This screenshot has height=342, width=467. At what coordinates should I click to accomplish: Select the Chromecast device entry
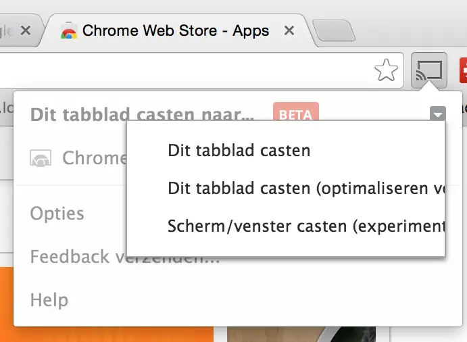pyautogui.click(x=78, y=158)
